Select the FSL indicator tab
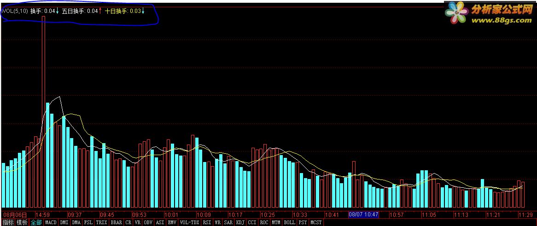The width and height of the screenshot is (537, 226). [88, 223]
